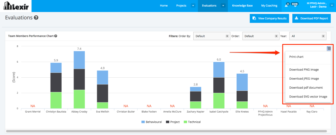The image size is (336, 135).
Task: Open Team Members Performance Chart help icon
Action: 56,36
